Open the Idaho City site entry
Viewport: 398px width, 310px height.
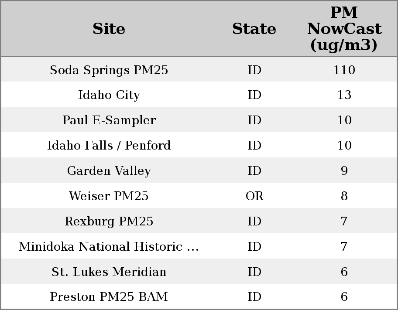[109, 95]
